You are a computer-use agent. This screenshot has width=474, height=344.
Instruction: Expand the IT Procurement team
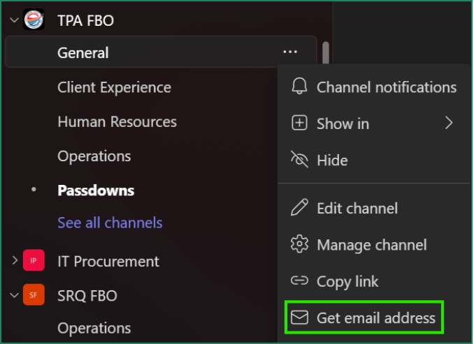point(14,261)
